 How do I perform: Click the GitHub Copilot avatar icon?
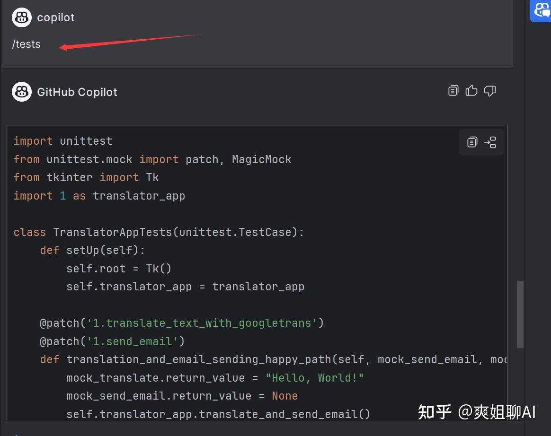(21, 92)
